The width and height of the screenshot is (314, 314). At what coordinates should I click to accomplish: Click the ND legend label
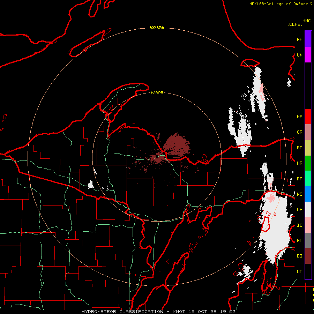299,272
